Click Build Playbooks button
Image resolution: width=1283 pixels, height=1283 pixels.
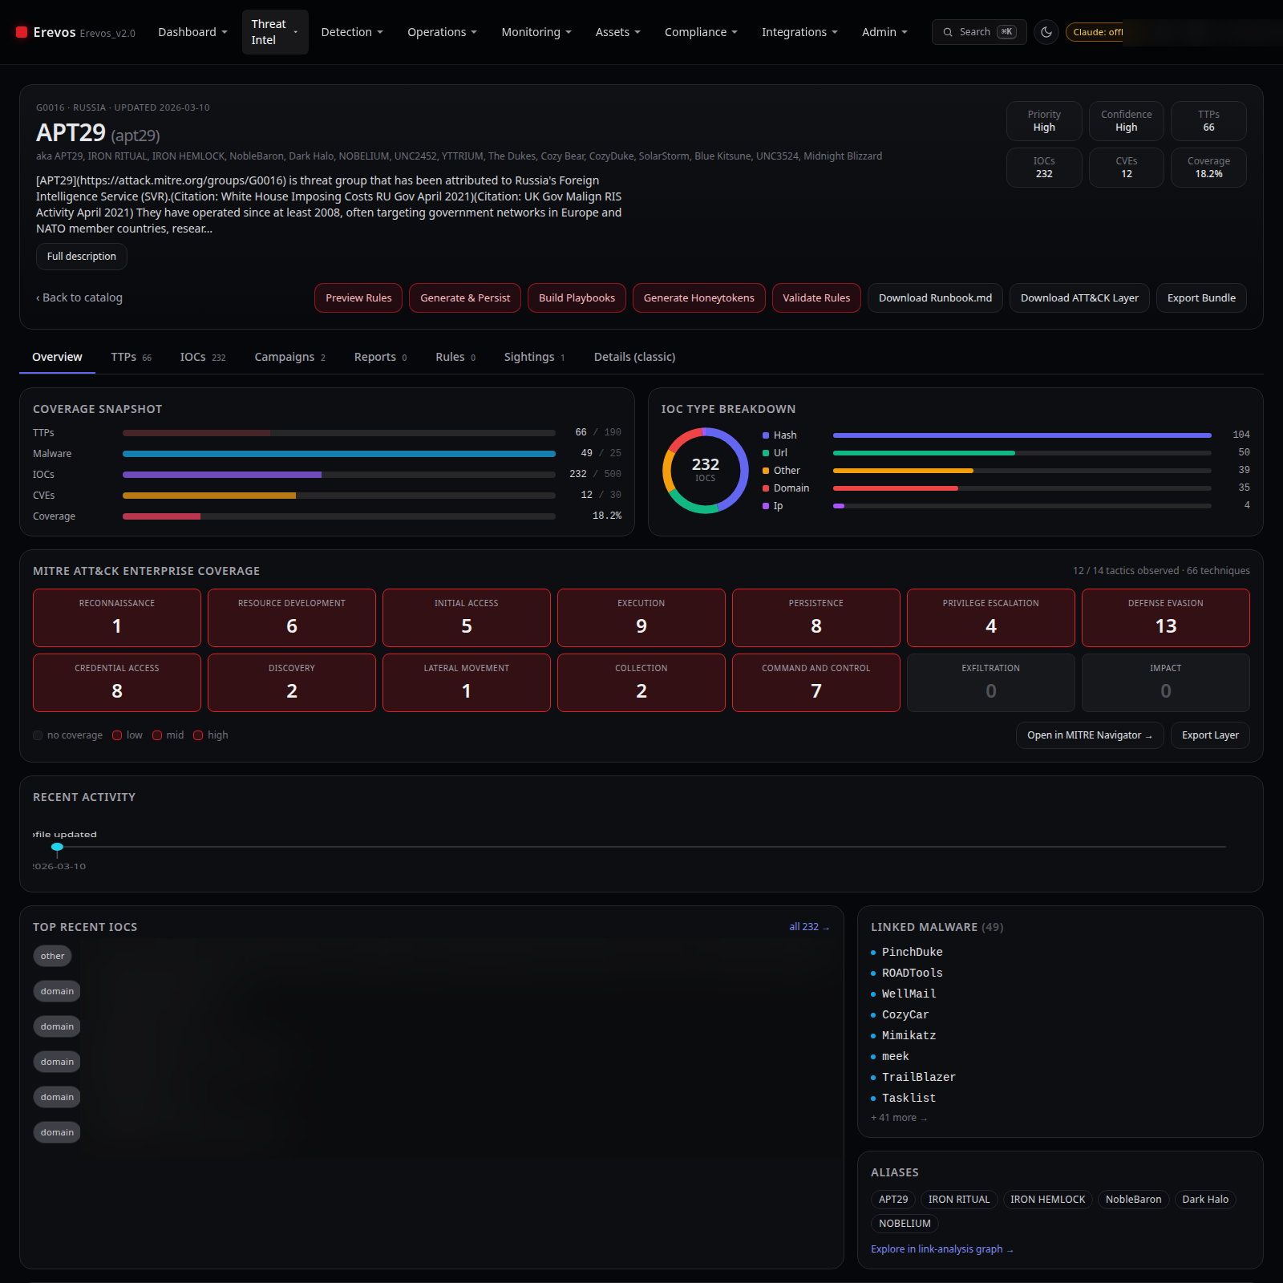pyautogui.click(x=577, y=298)
